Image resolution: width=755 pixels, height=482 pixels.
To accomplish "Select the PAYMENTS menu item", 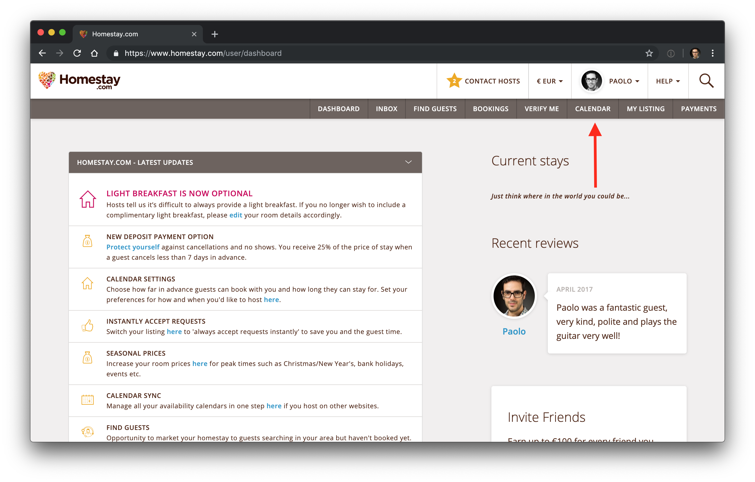I will (x=699, y=109).
